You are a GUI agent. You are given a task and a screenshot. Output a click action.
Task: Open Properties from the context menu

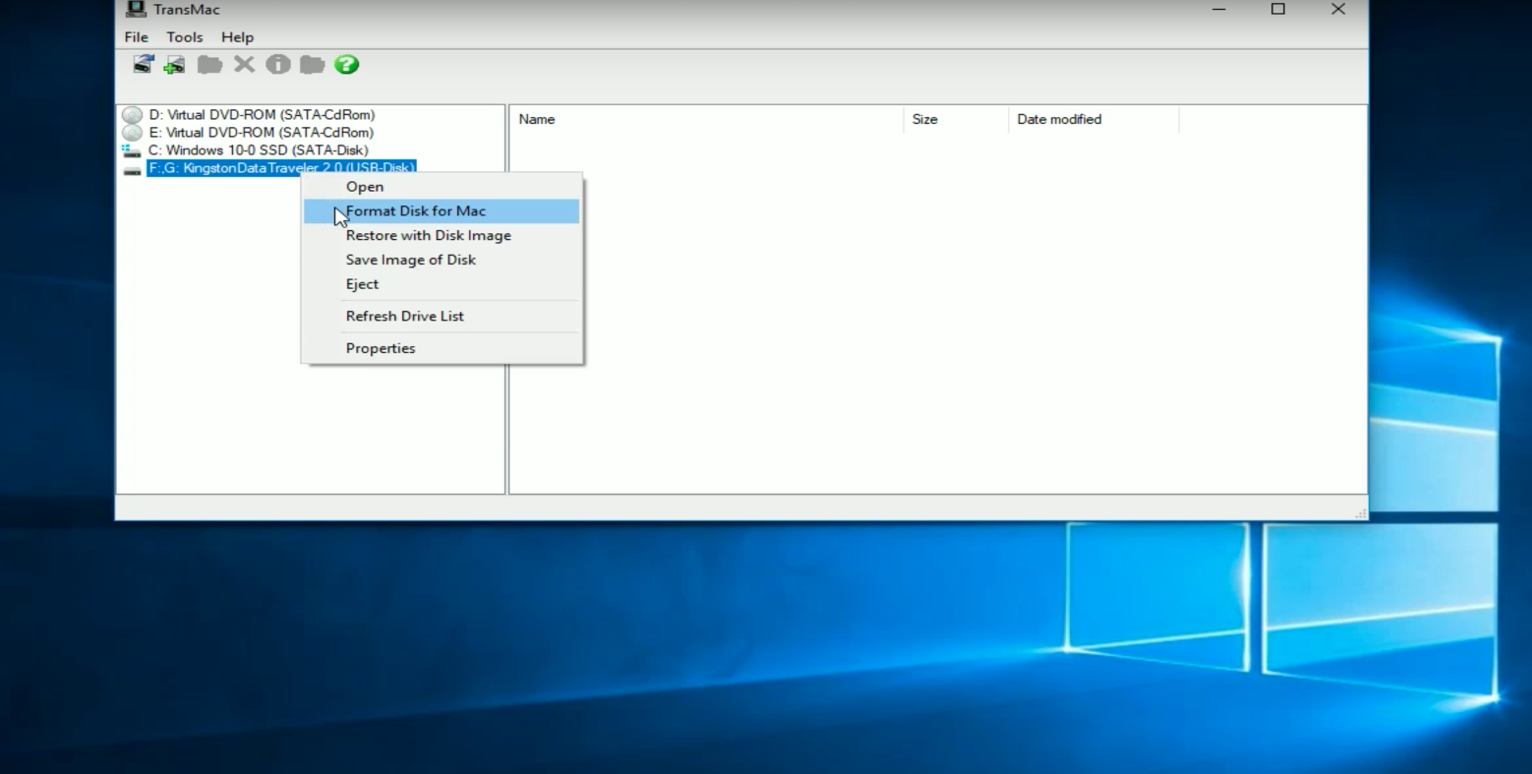(442, 348)
